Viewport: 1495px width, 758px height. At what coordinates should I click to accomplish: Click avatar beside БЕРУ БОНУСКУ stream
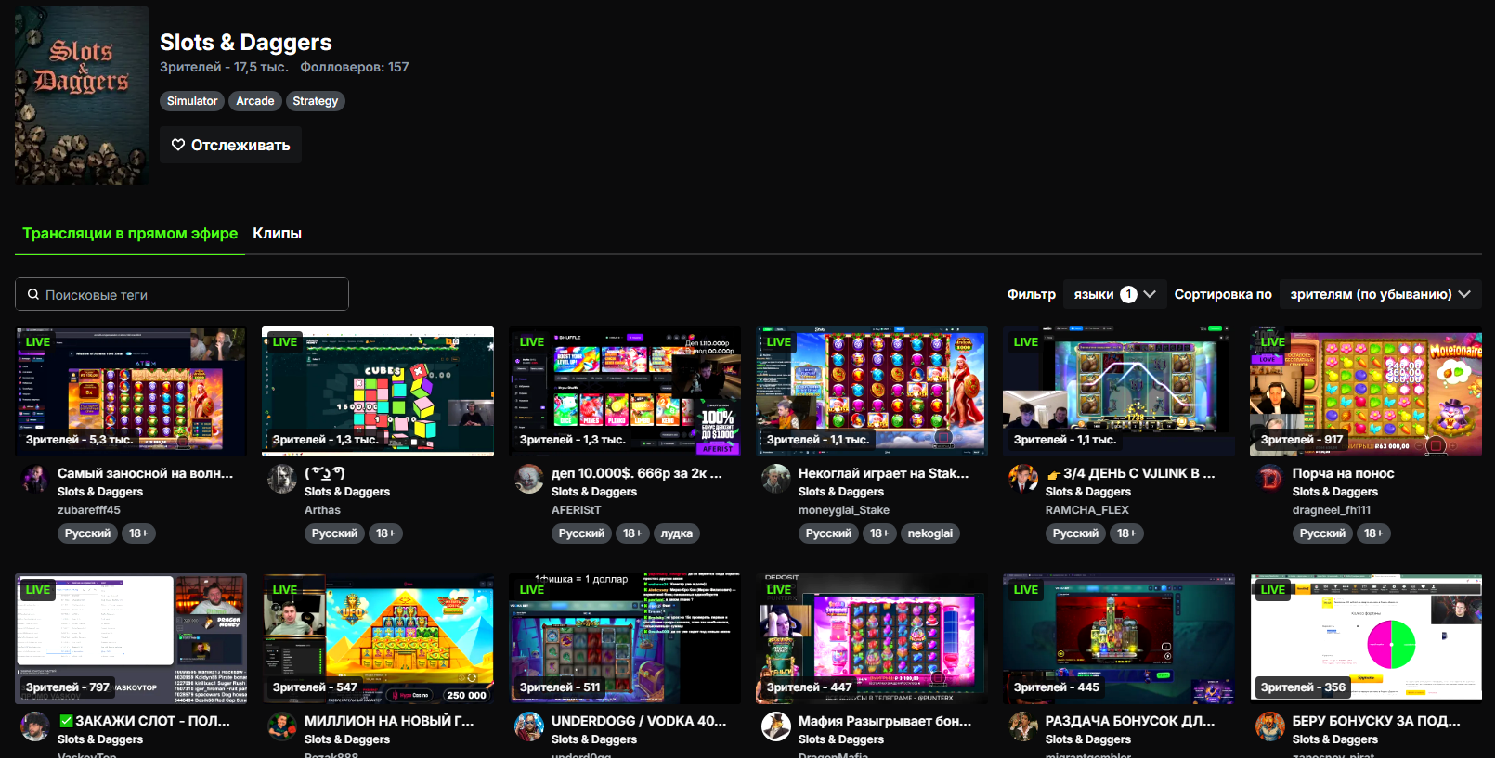click(1270, 726)
